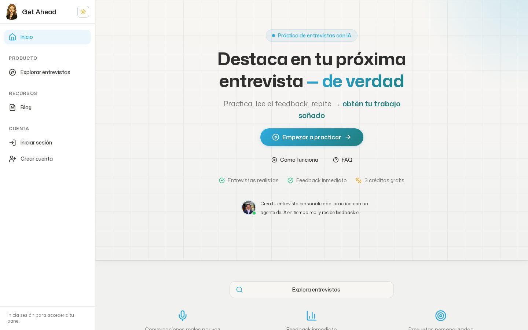This screenshot has width=528, height=330.
Task: Start with the Empezar a practicar button
Action: tap(312, 137)
